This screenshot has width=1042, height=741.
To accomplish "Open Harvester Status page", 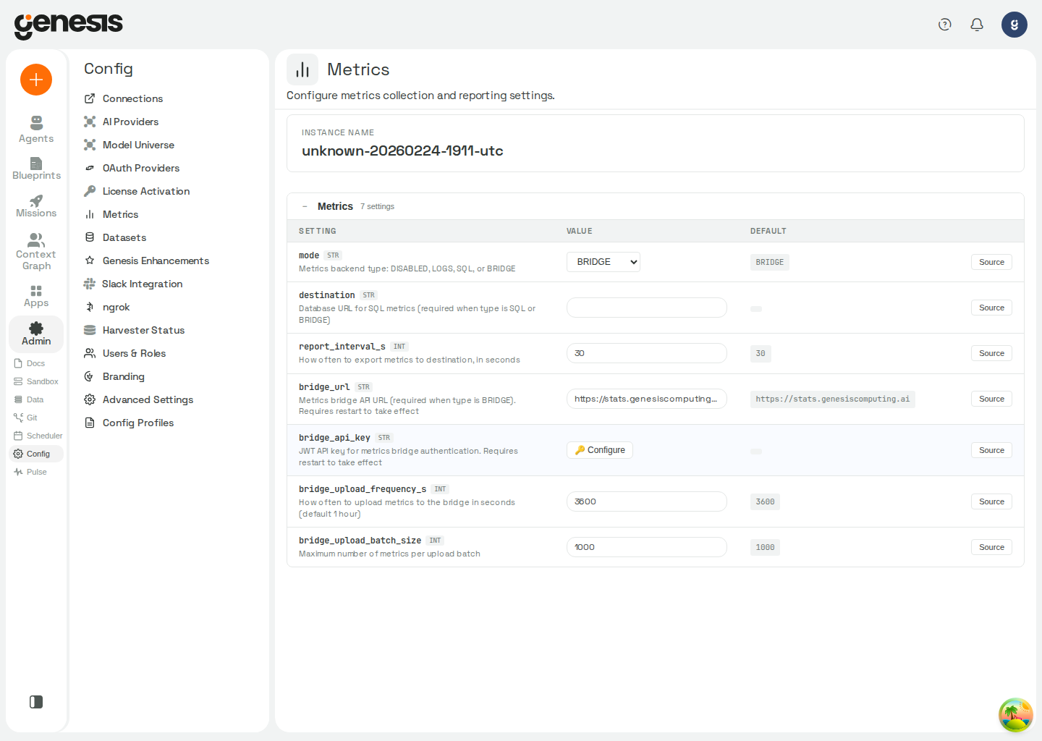I will pyautogui.click(x=135, y=330).
